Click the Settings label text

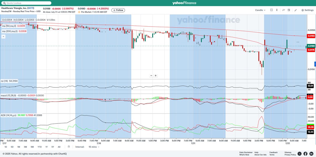coord(309,10)
